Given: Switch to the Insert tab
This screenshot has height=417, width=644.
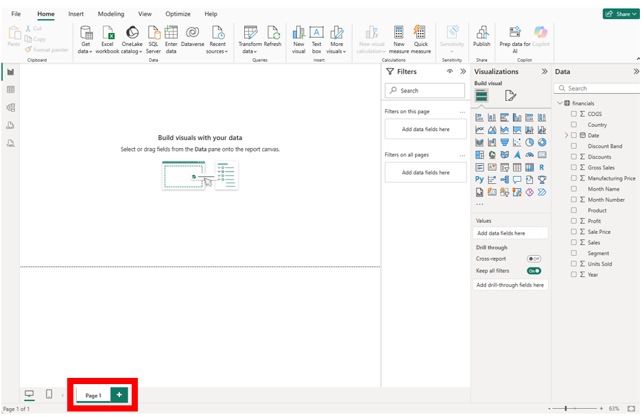Looking at the screenshot, I should pos(76,14).
